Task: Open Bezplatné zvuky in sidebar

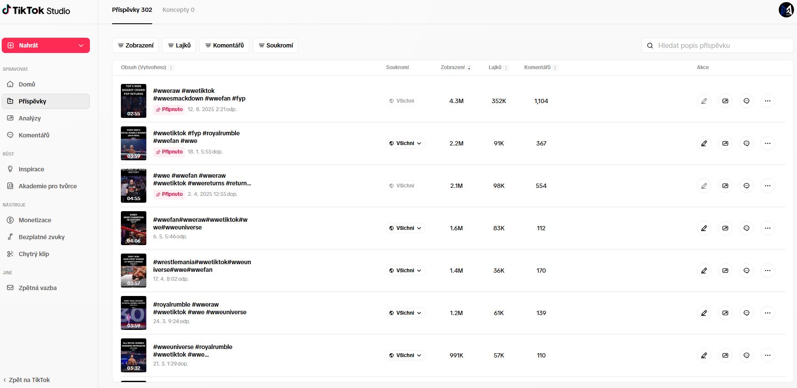Action: click(46, 237)
